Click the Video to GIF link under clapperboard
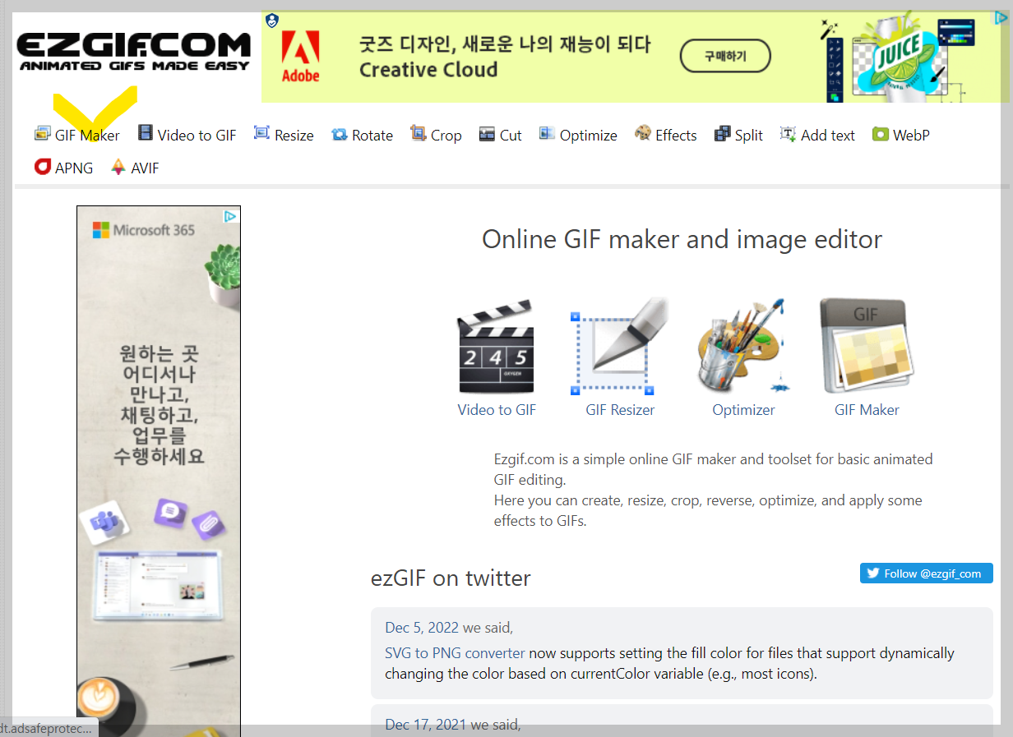 [497, 410]
